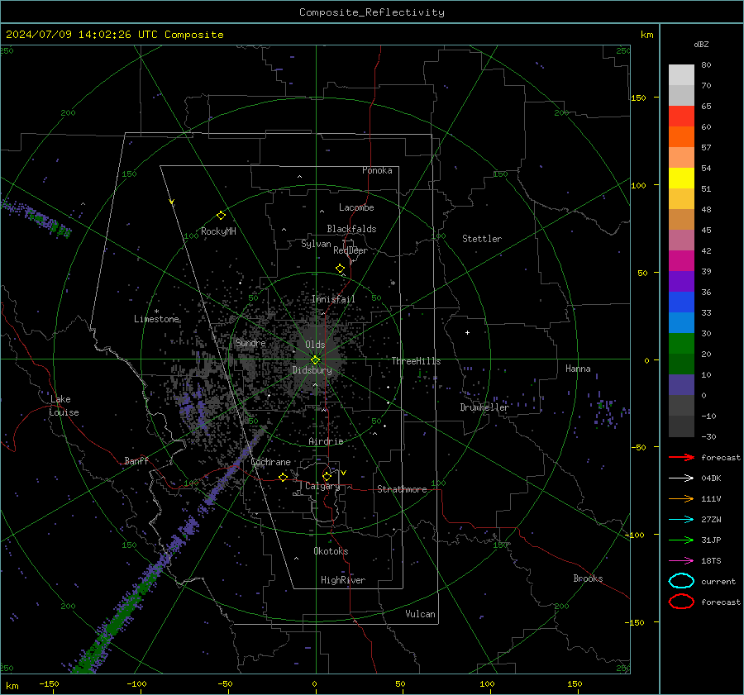Screen dimensions: 744x695
Task: Select the green swatch between 30 and 20
Action: click(681, 344)
